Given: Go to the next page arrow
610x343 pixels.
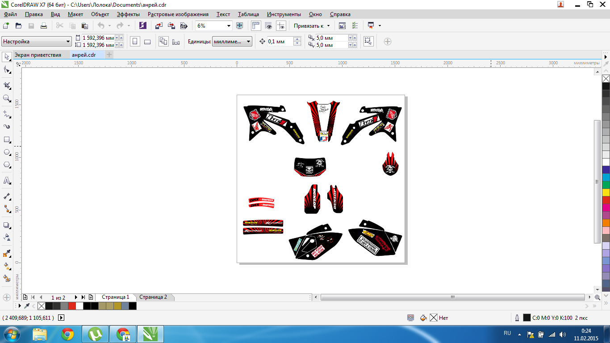Looking at the screenshot, I should point(76,297).
